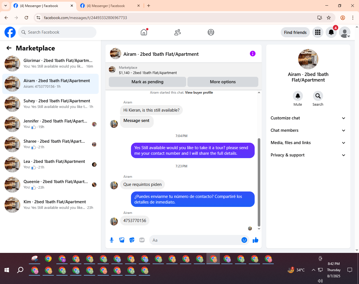Open the notifications bell
The width and height of the screenshot is (359, 284).
point(331,32)
